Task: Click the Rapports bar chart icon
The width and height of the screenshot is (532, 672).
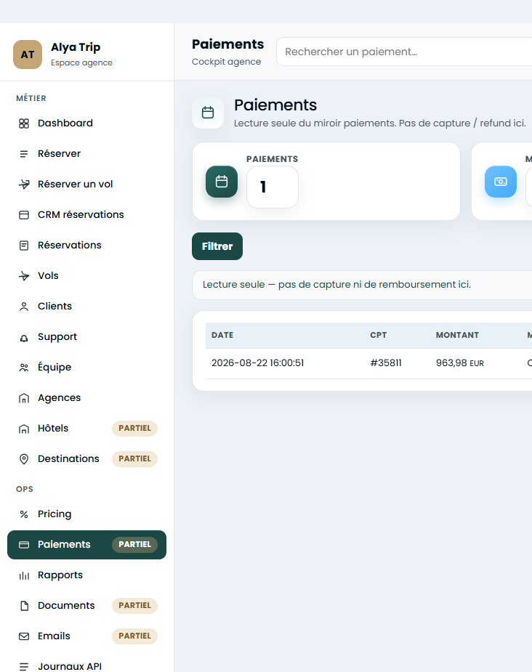Action: pos(24,575)
